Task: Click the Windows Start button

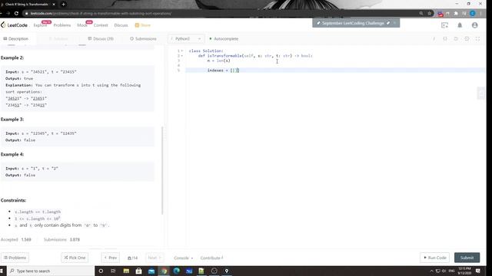Action: click(2, 271)
